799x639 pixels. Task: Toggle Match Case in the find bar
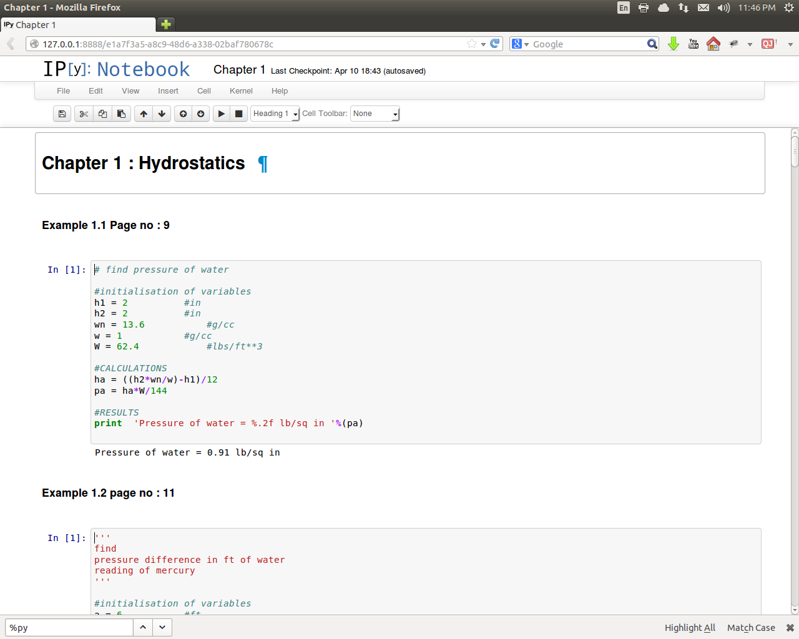751,628
